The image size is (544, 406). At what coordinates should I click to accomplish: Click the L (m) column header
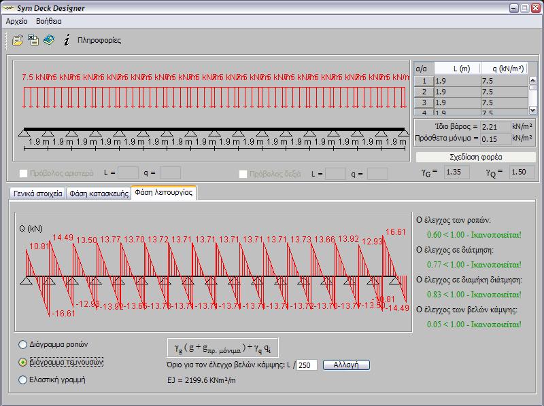pyautogui.click(x=458, y=69)
